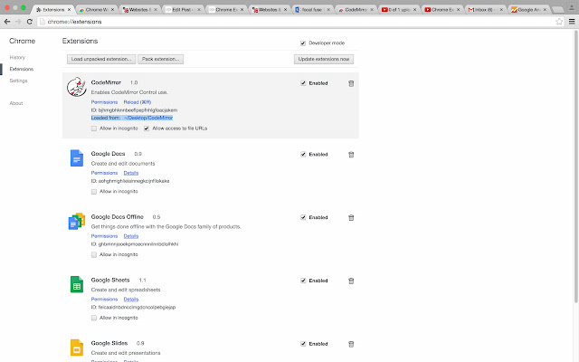Screen dimensions: 579x362
Task: Open Permissions for Google Docs Offline
Action: point(104,236)
